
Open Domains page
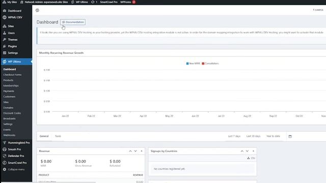[x=8, y=108]
